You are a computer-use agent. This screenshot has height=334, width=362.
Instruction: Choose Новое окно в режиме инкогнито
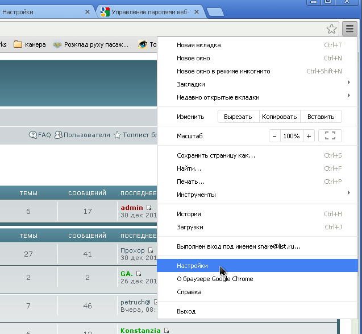223,71
